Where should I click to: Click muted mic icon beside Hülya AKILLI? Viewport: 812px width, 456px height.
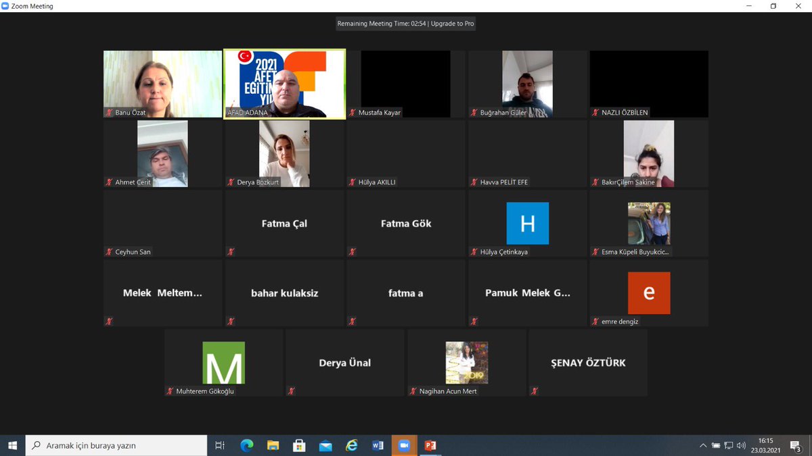coord(353,182)
